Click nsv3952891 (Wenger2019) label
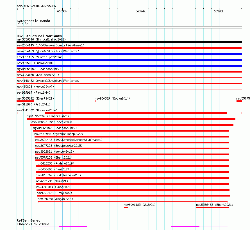The height and width of the screenshot is (230, 250). tap(54, 152)
